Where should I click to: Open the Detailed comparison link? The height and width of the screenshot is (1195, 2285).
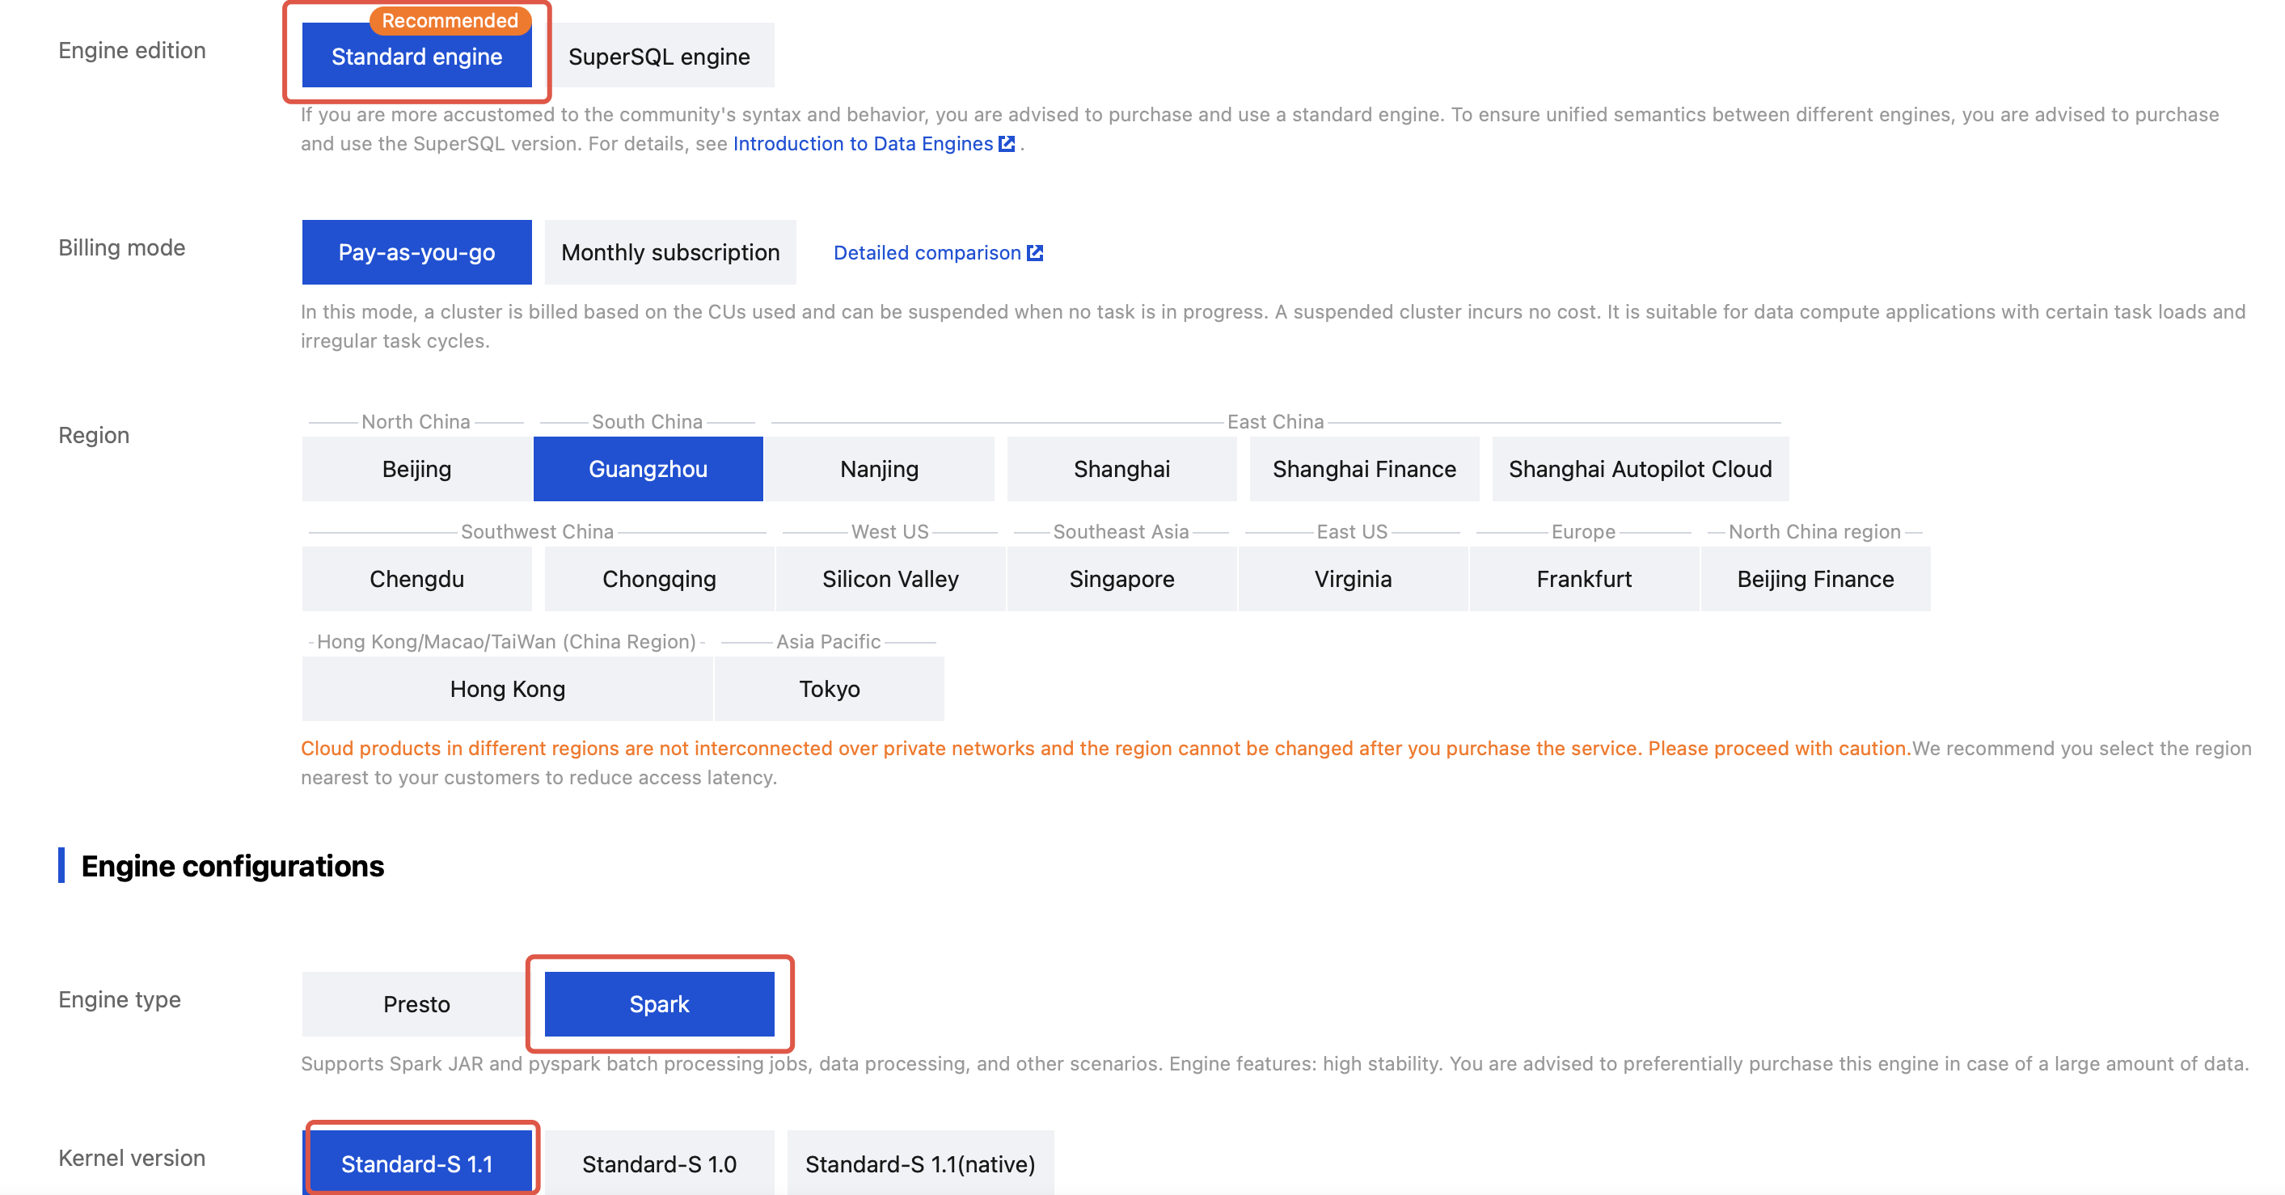tap(926, 253)
